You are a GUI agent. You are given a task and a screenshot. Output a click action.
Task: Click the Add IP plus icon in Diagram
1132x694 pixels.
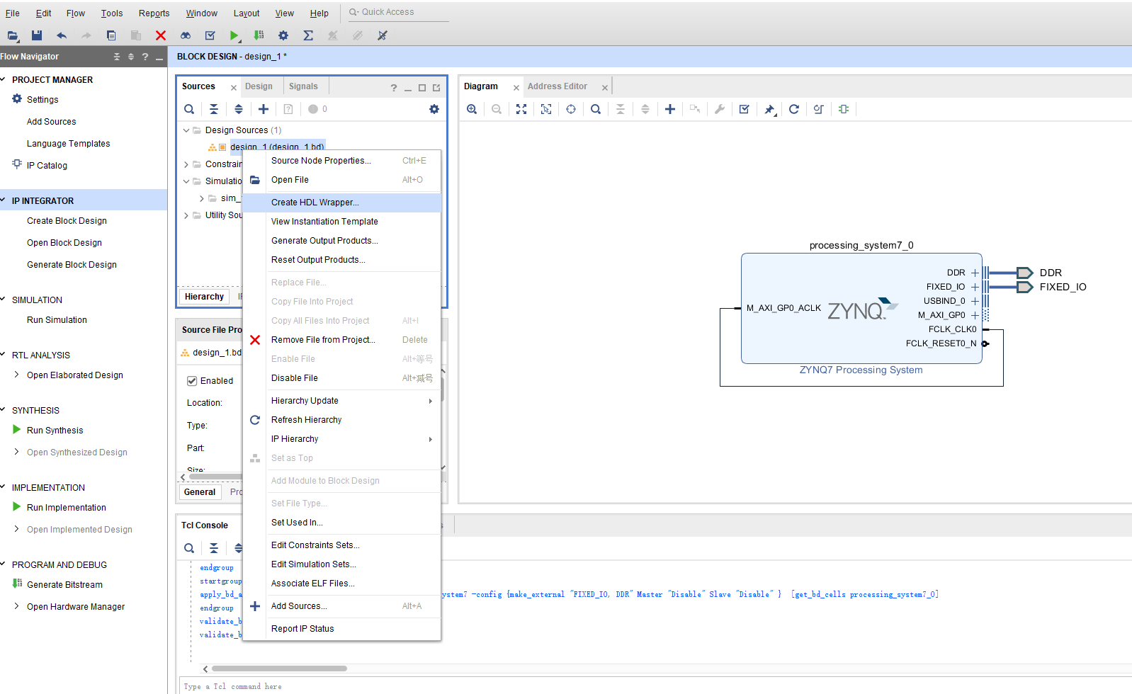(x=670, y=109)
